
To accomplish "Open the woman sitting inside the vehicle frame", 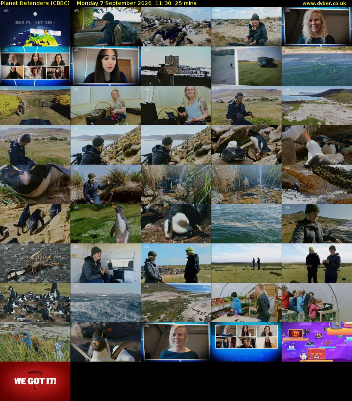I will [x=106, y=263].
